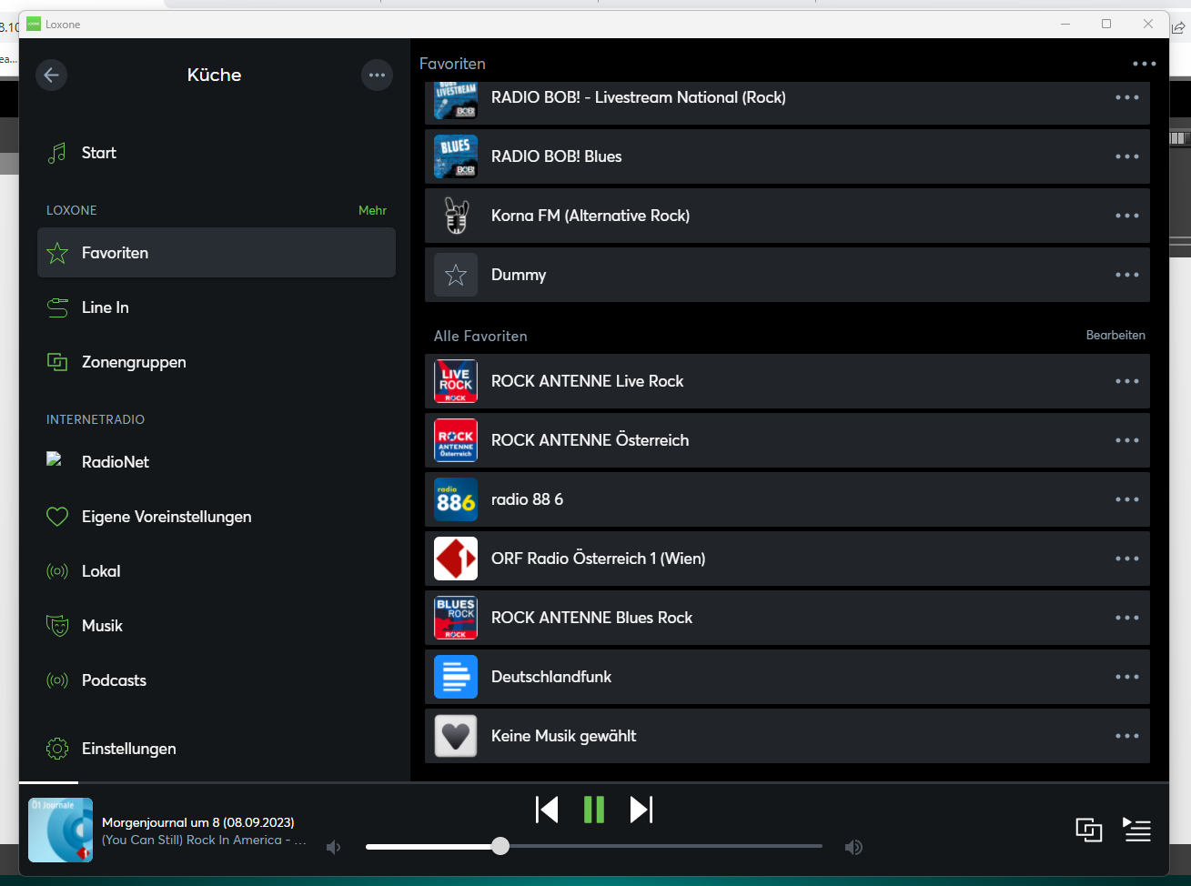The height and width of the screenshot is (886, 1191).
Task: Open the Musik section
Action: pos(217,626)
